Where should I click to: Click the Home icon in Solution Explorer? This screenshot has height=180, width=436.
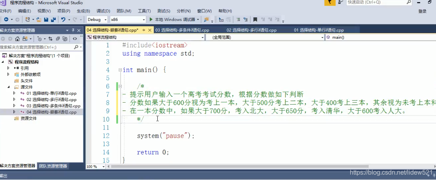point(17,39)
